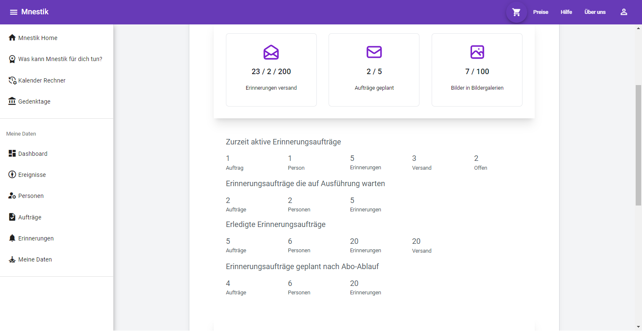The image size is (642, 331).
Task: Open Was kann Mnestik für dich tun?
Action: [x=60, y=59]
